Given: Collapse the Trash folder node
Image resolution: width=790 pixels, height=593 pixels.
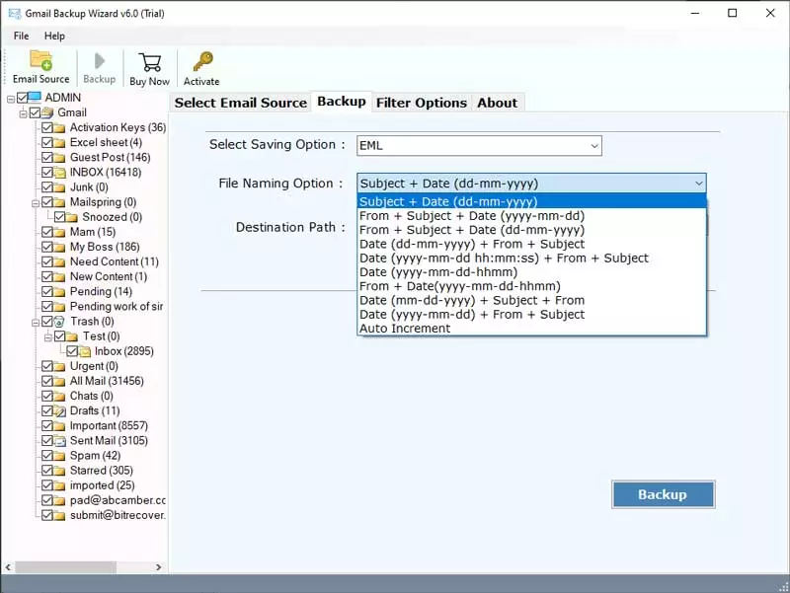Looking at the screenshot, I should pyautogui.click(x=36, y=324).
